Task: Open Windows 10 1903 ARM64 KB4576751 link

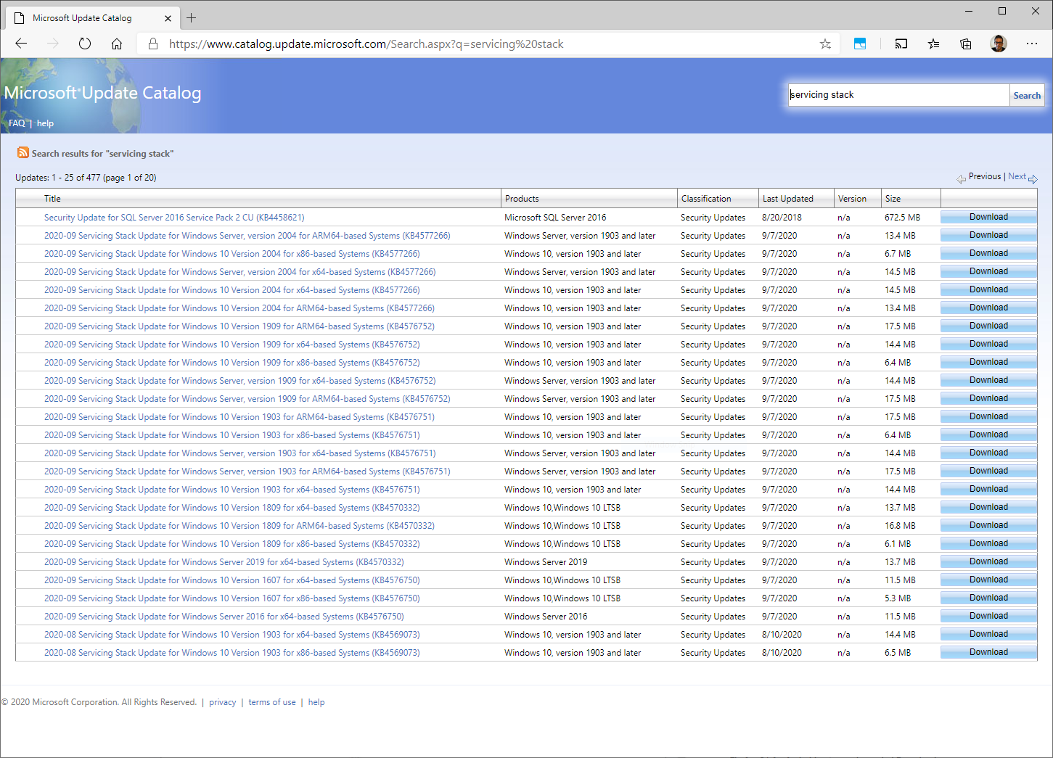Action: click(239, 417)
